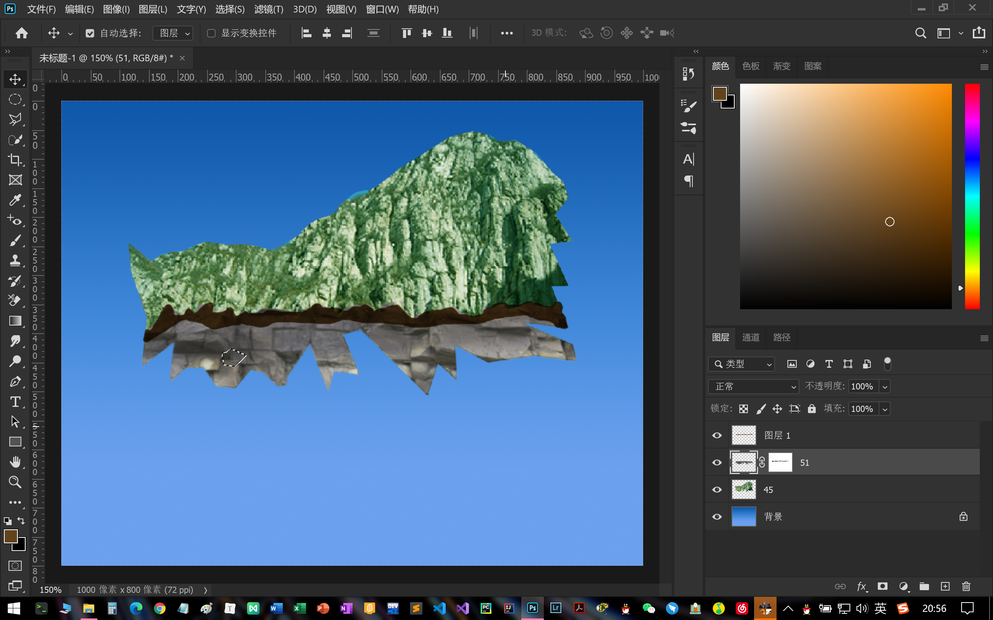
Task: Expand the Move tool preset picker arrow
Action: (x=70, y=34)
